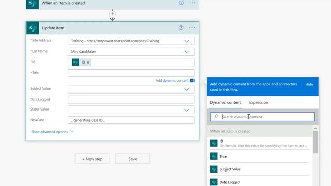Click the Date Logged input field

pos(131,100)
